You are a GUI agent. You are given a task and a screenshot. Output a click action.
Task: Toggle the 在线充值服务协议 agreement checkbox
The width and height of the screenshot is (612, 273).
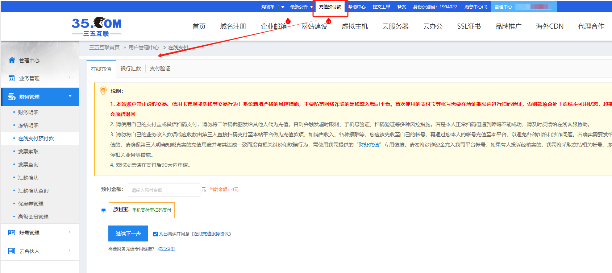(x=155, y=234)
